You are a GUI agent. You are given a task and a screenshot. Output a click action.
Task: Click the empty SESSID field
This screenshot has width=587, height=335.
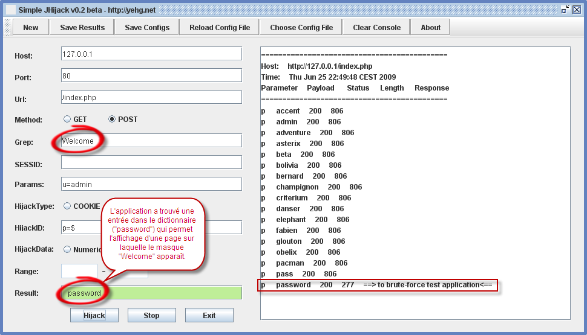pyautogui.click(x=151, y=162)
